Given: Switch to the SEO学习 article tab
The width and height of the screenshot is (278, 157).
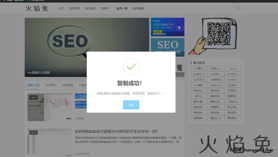Looking at the screenshot, I should pyautogui.click(x=50, y=85).
